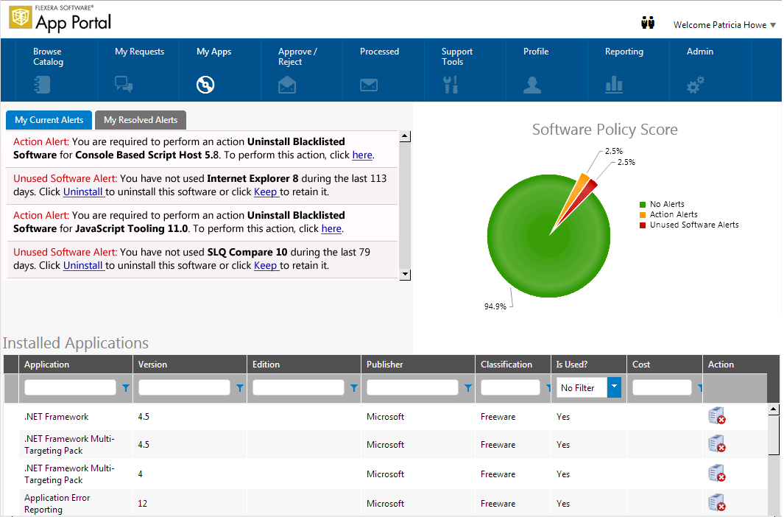Screen dimensions: 784x517
Task: Click 'here' link for Console Based Script Host
Action: point(362,155)
